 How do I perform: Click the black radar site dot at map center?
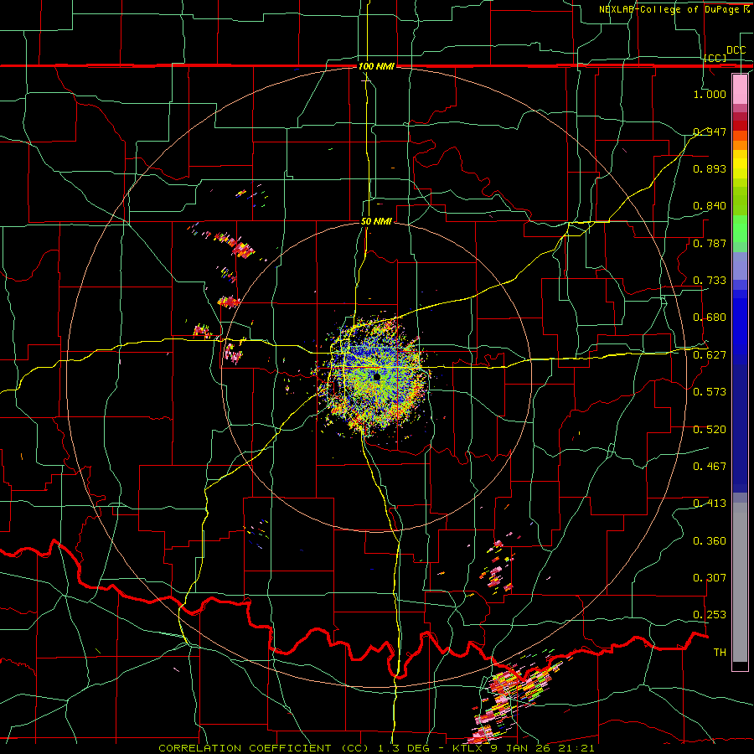pyautogui.click(x=376, y=377)
